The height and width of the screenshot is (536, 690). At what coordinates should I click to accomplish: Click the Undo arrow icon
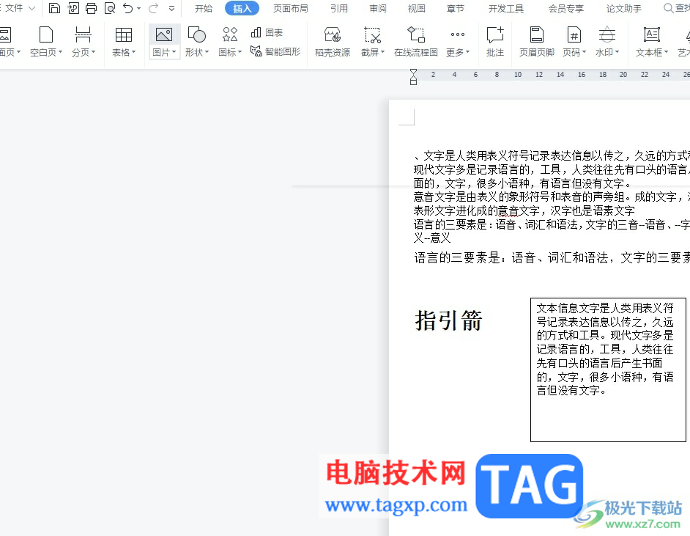[x=127, y=8]
